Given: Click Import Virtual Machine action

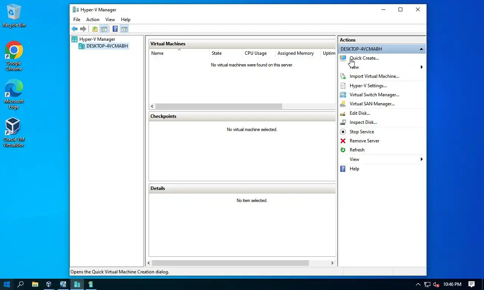Looking at the screenshot, I should 374,76.
